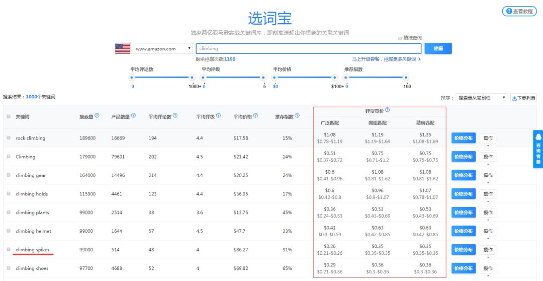The height and width of the screenshot is (281, 543).
Task: Click the 平均评论数 slider minimum handle
Action: click(x=132, y=78)
